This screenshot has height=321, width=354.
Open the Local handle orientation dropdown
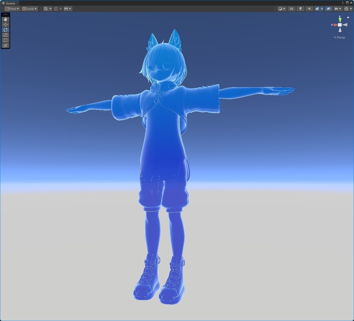[x=29, y=9]
